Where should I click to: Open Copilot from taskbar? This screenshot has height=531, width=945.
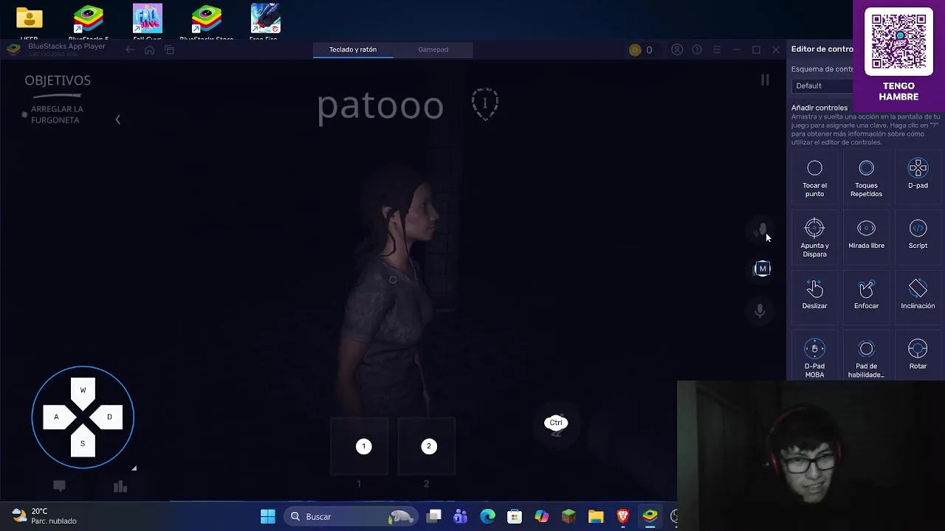542,516
